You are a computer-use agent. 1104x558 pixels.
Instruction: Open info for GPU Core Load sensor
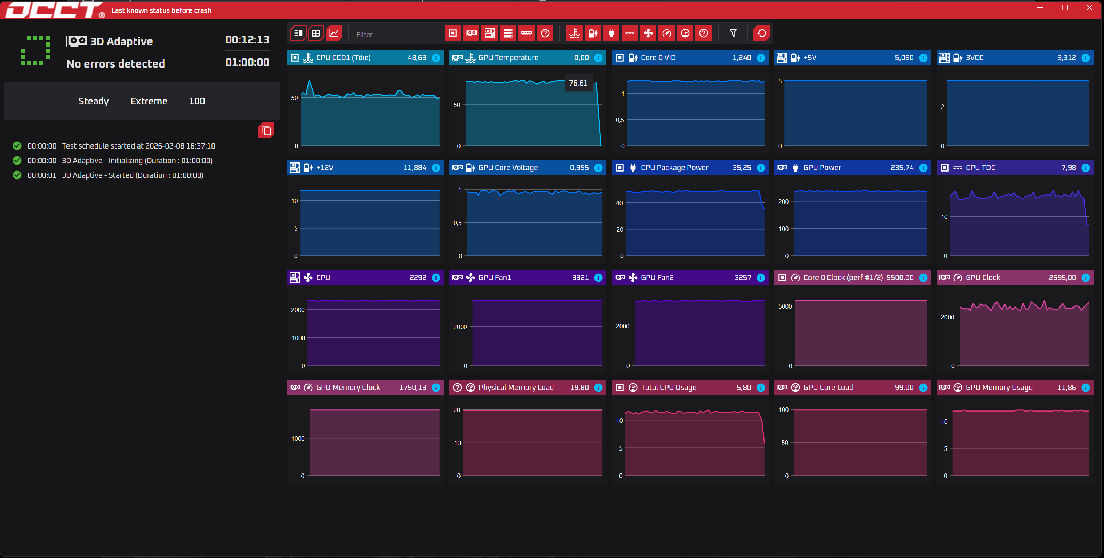click(x=923, y=388)
